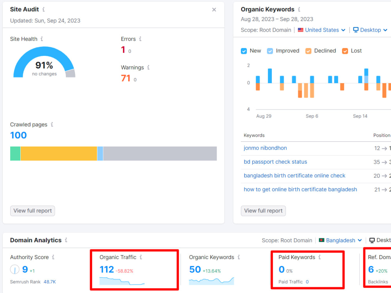Click the gray segment of crawled pages bar

[160, 154]
